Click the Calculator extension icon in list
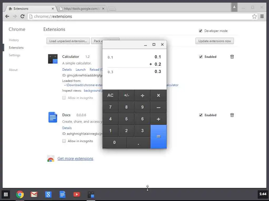This screenshot has width=269, height=201. [x=53, y=59]
